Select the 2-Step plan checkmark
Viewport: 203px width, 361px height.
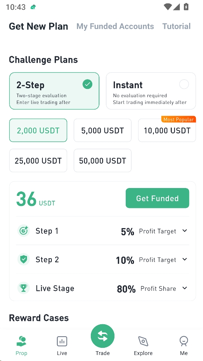[87, 84]
